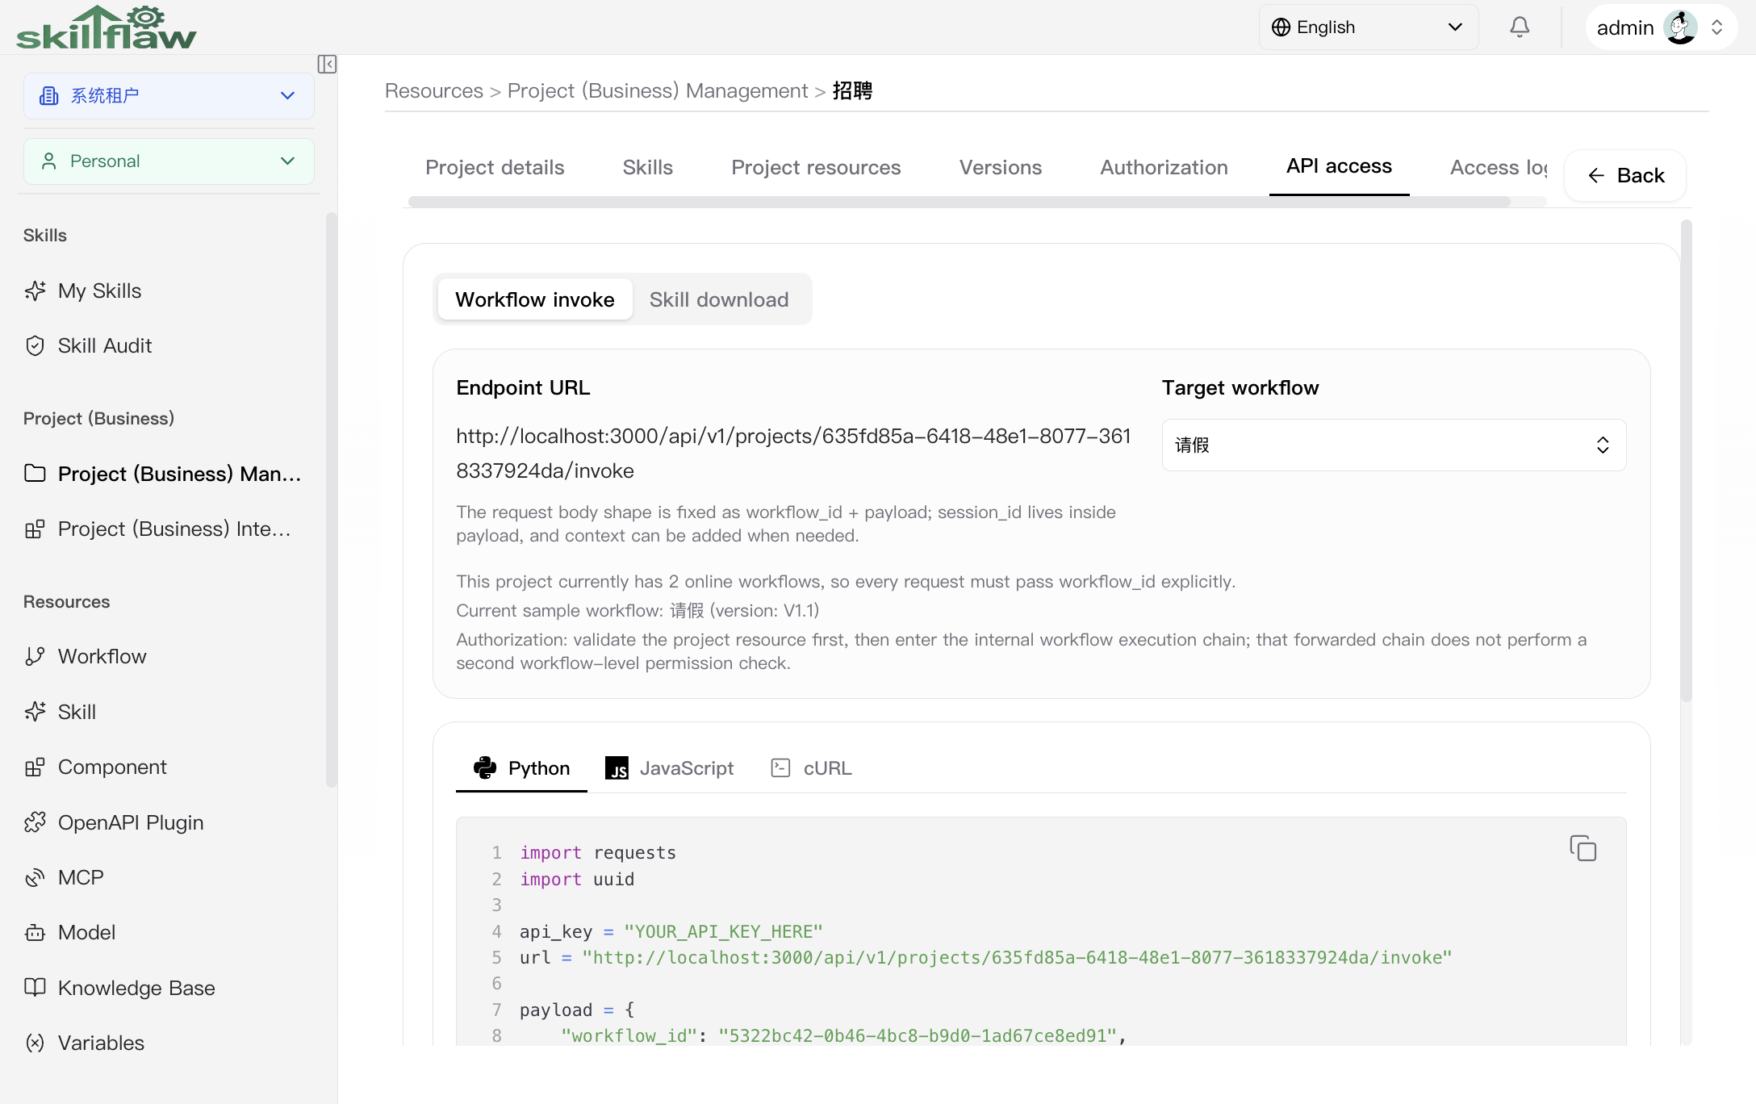Click the MCP satellite icon
Screen dimensions: 1756x1104
(35, 877)
